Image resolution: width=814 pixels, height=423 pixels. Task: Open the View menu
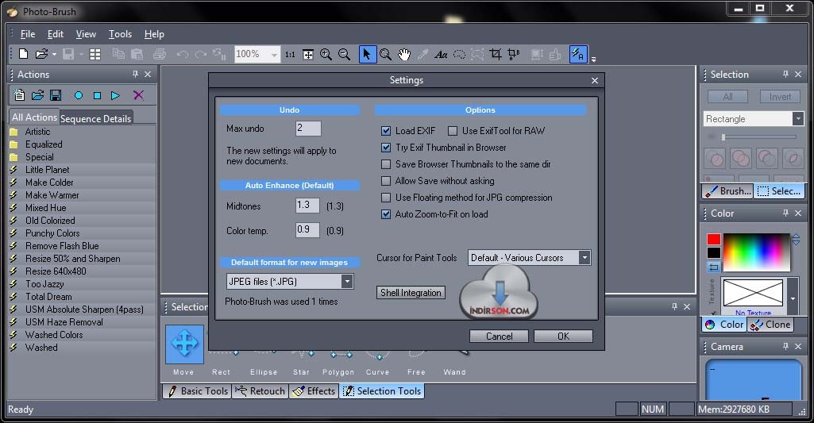click(86, 34)
